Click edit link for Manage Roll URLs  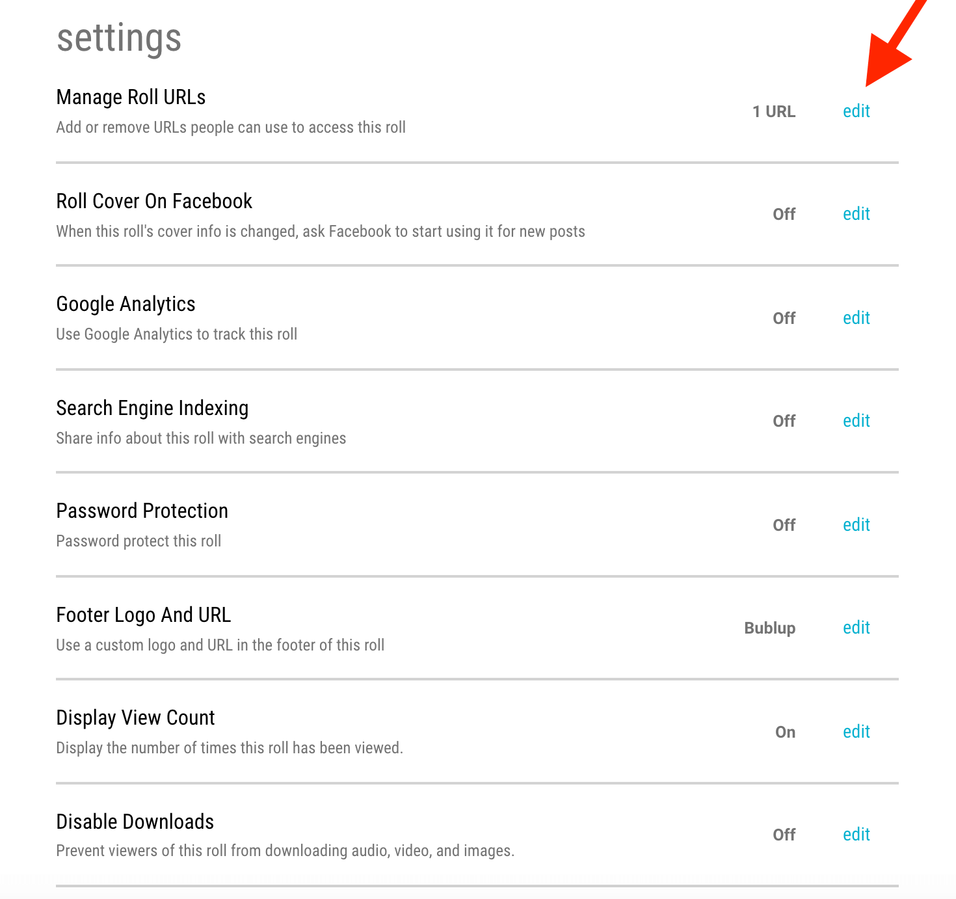coord(856,111)
